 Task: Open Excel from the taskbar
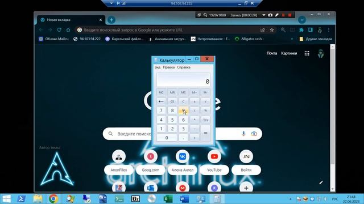pos(168,199)
